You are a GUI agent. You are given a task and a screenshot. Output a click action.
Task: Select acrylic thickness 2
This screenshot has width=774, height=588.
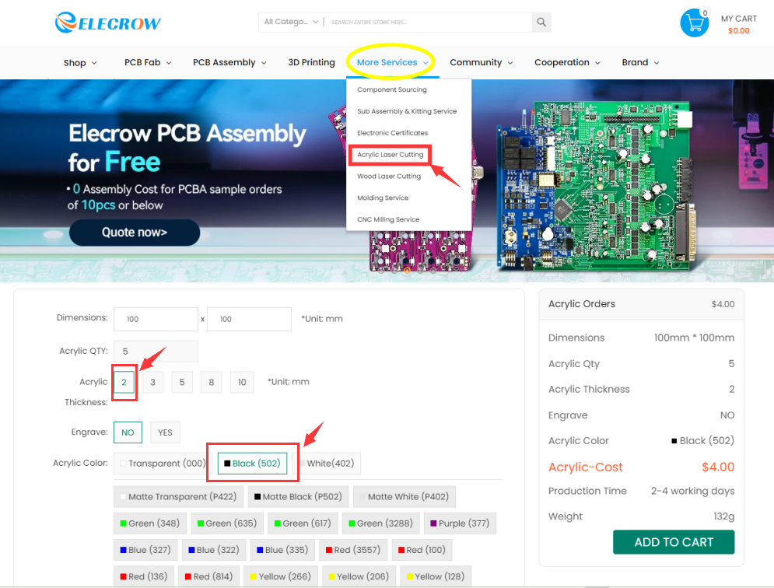coord(124,382)
